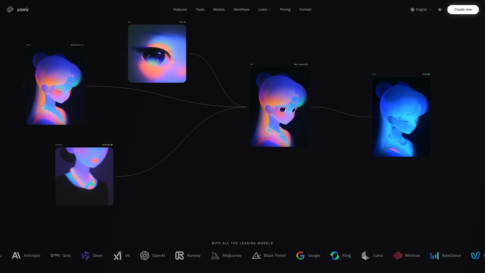Viewport: 485px width, 273px height.
Task: Click the Minimax logo icon
Action: [x=397, y=256]
